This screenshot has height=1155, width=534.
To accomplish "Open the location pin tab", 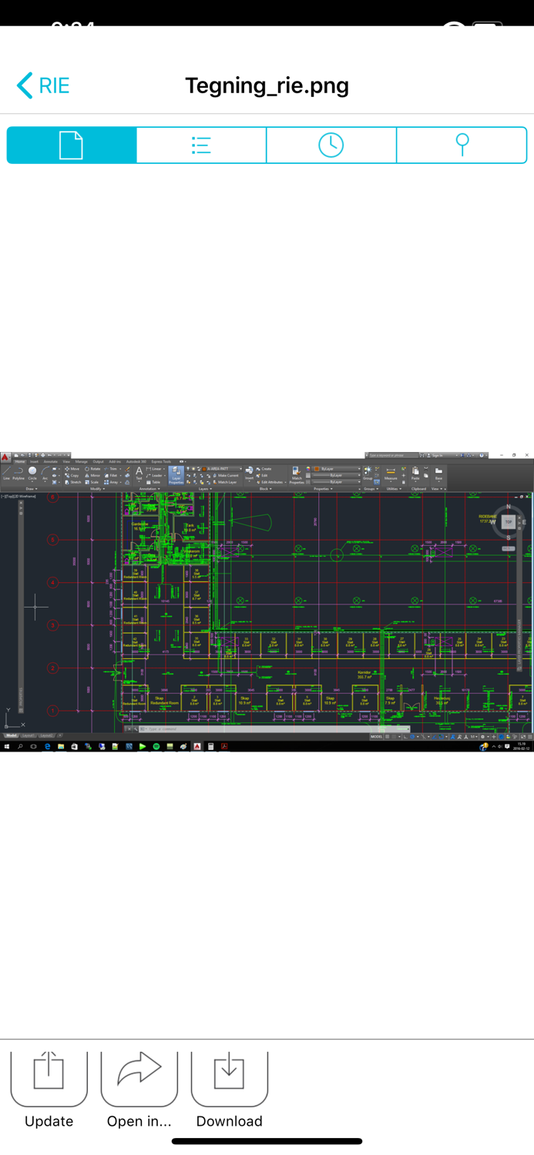I will 462,145.
